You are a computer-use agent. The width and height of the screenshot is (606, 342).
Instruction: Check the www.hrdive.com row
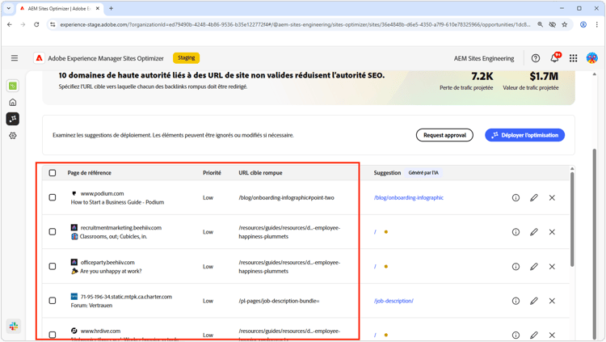pos(53,335)
